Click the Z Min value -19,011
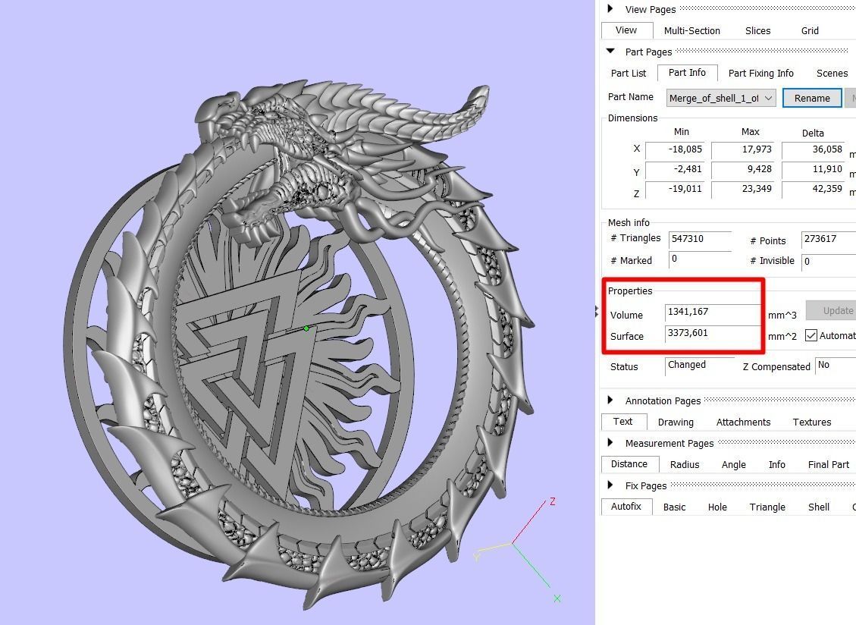 [674, 189]
